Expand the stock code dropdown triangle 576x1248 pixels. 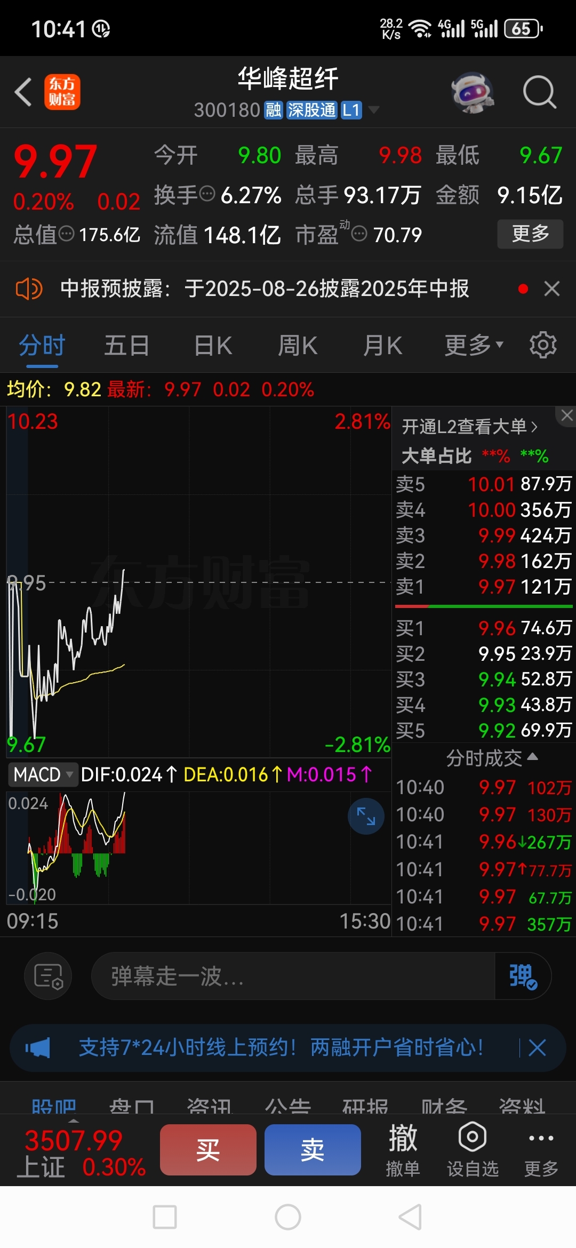coord(374,110)
